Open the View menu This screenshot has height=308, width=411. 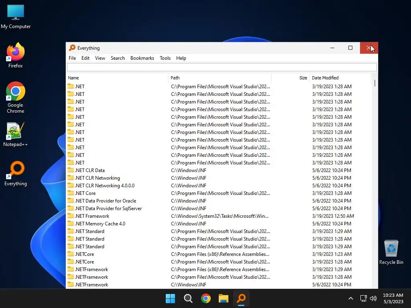[100, 58]
